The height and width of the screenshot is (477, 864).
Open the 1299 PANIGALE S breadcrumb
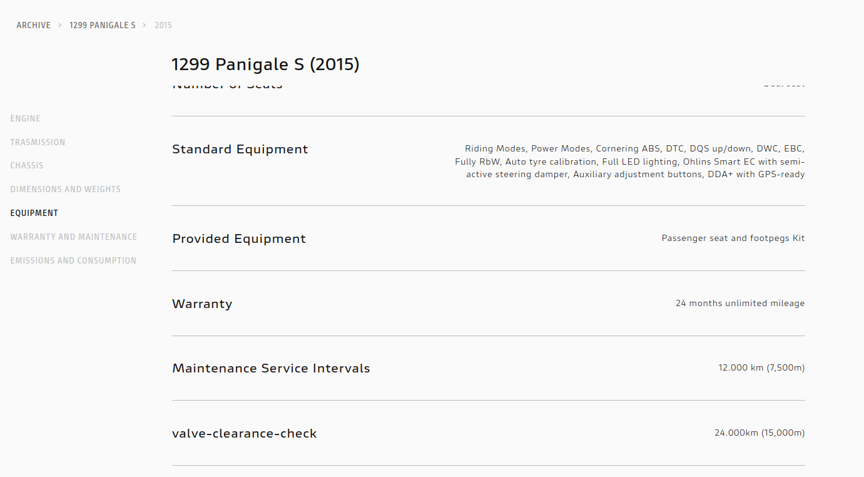(103, 26)
